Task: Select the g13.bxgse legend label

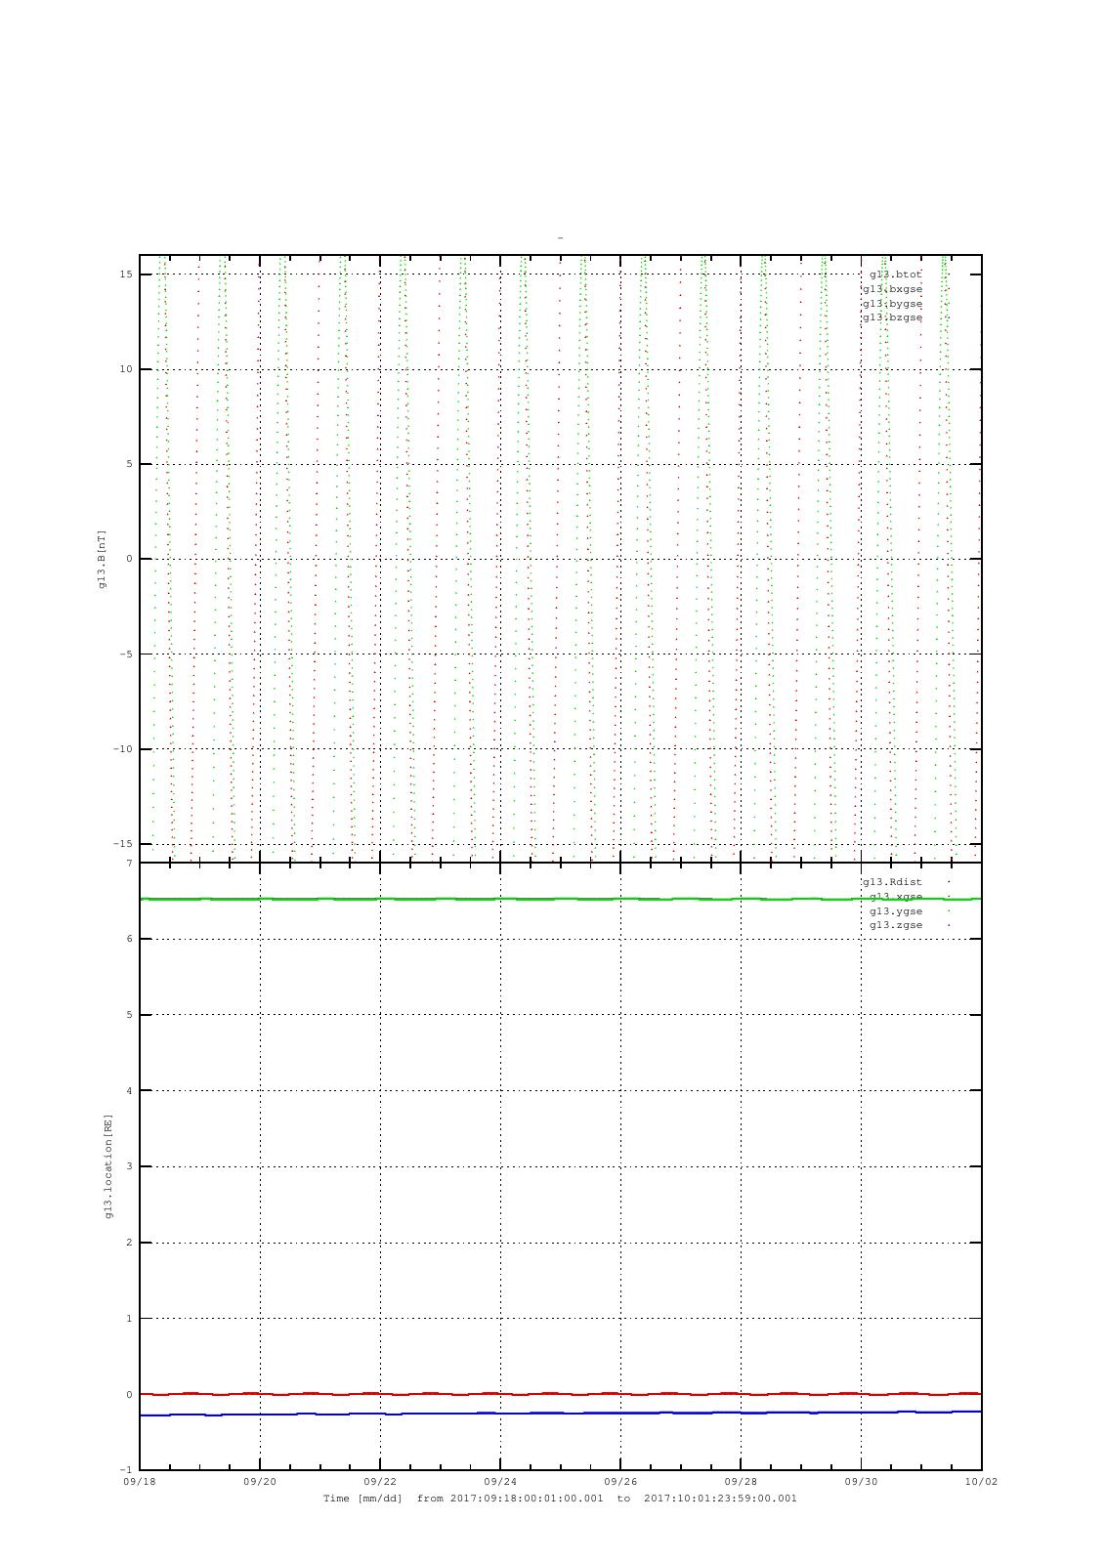Action: click(x=892, y=289)
